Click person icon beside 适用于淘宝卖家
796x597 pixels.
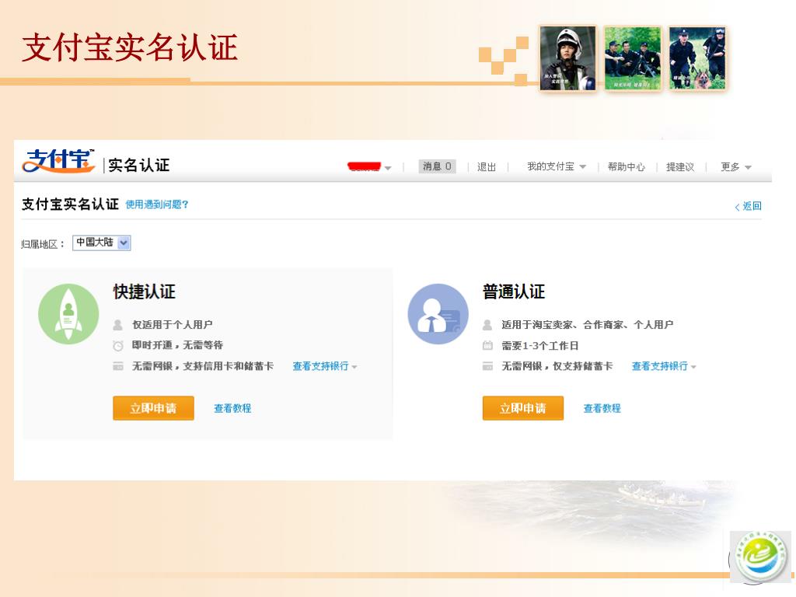point(487,324)
